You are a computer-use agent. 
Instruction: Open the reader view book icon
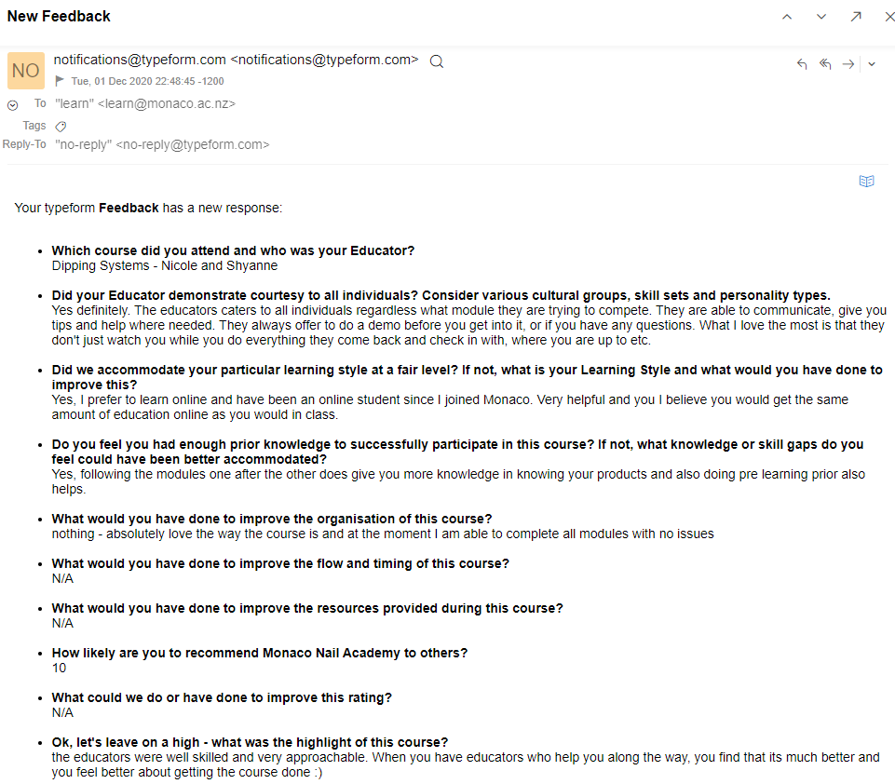866,182
